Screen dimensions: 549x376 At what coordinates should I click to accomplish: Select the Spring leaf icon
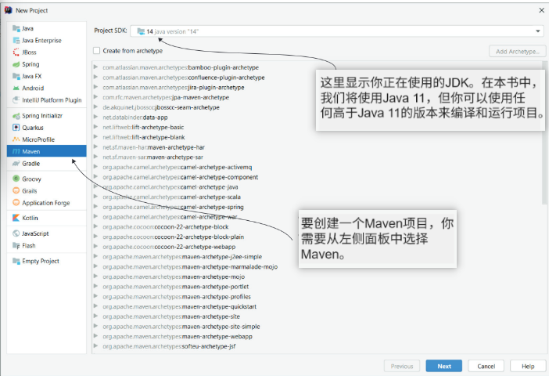click(16, 64)
